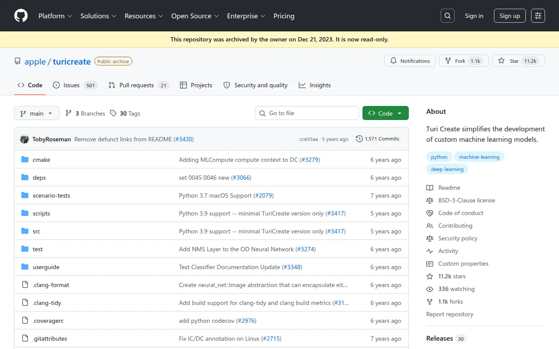Click the commit history clock icon
The height and width of the screenshot is (349, 559).
tap(359, 139)
